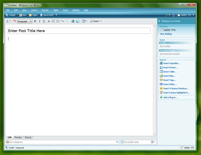Click the Underline formatting icon
This screenshot has width=201, height=155.
click(44, 21)
